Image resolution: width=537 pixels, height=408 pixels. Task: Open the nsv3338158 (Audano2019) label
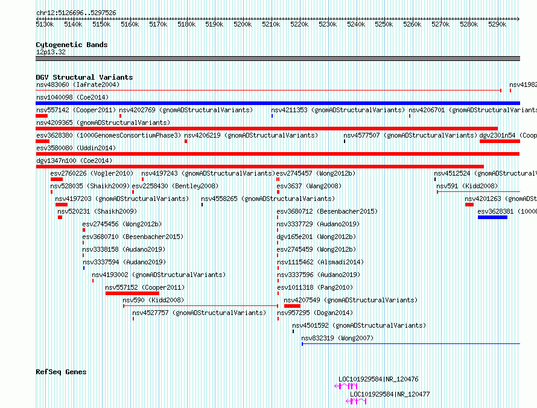(124, 249)
